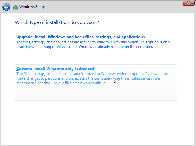Click the Custom description about backing up files
196x146 pixels.
(92, 78)
